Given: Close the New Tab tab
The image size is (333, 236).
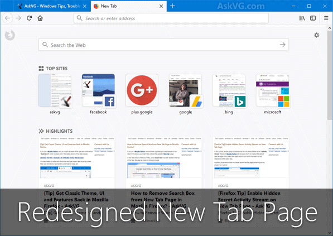Looking at the screenshot, I should pos(161,6).
